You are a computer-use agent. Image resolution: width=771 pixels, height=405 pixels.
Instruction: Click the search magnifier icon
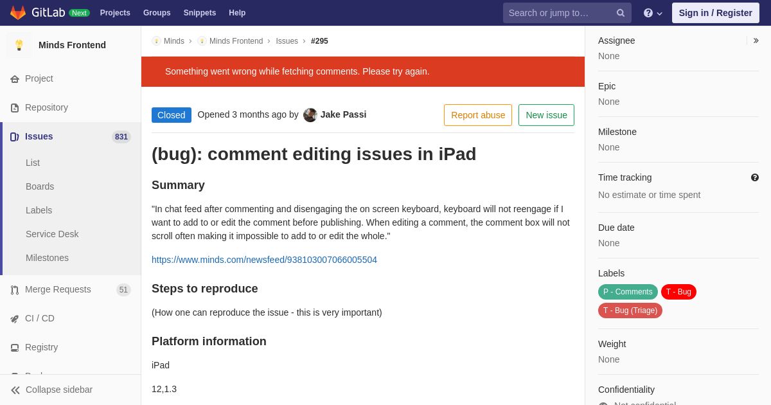pos(621,13)
